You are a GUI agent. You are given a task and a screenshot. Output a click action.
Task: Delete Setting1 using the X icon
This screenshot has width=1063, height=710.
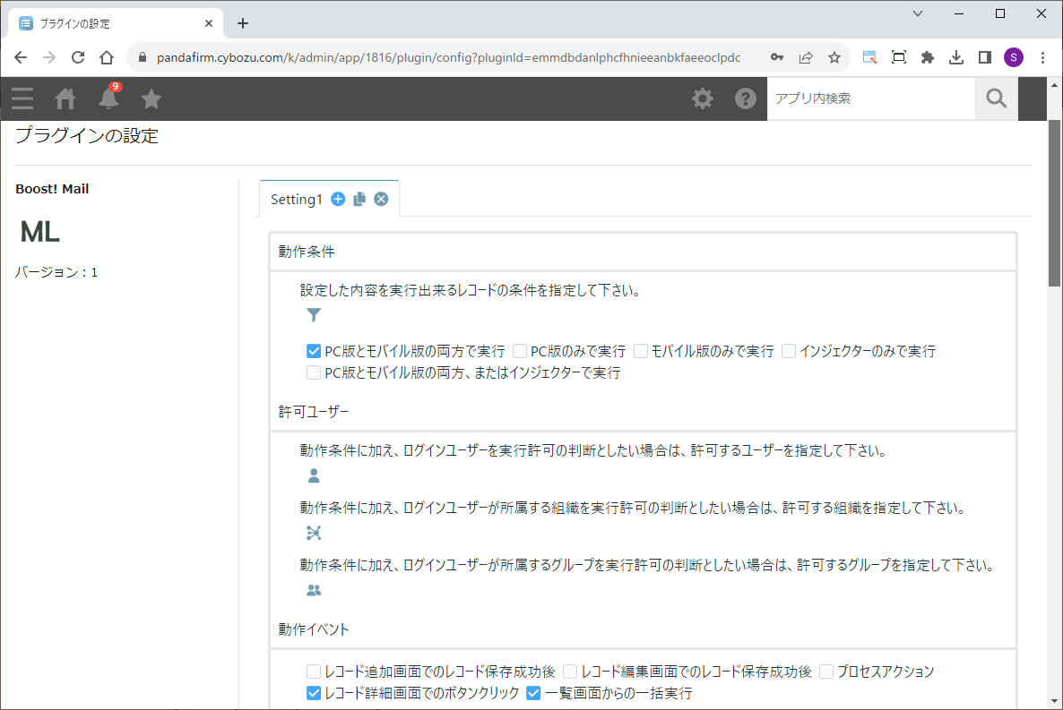[381, 200]
